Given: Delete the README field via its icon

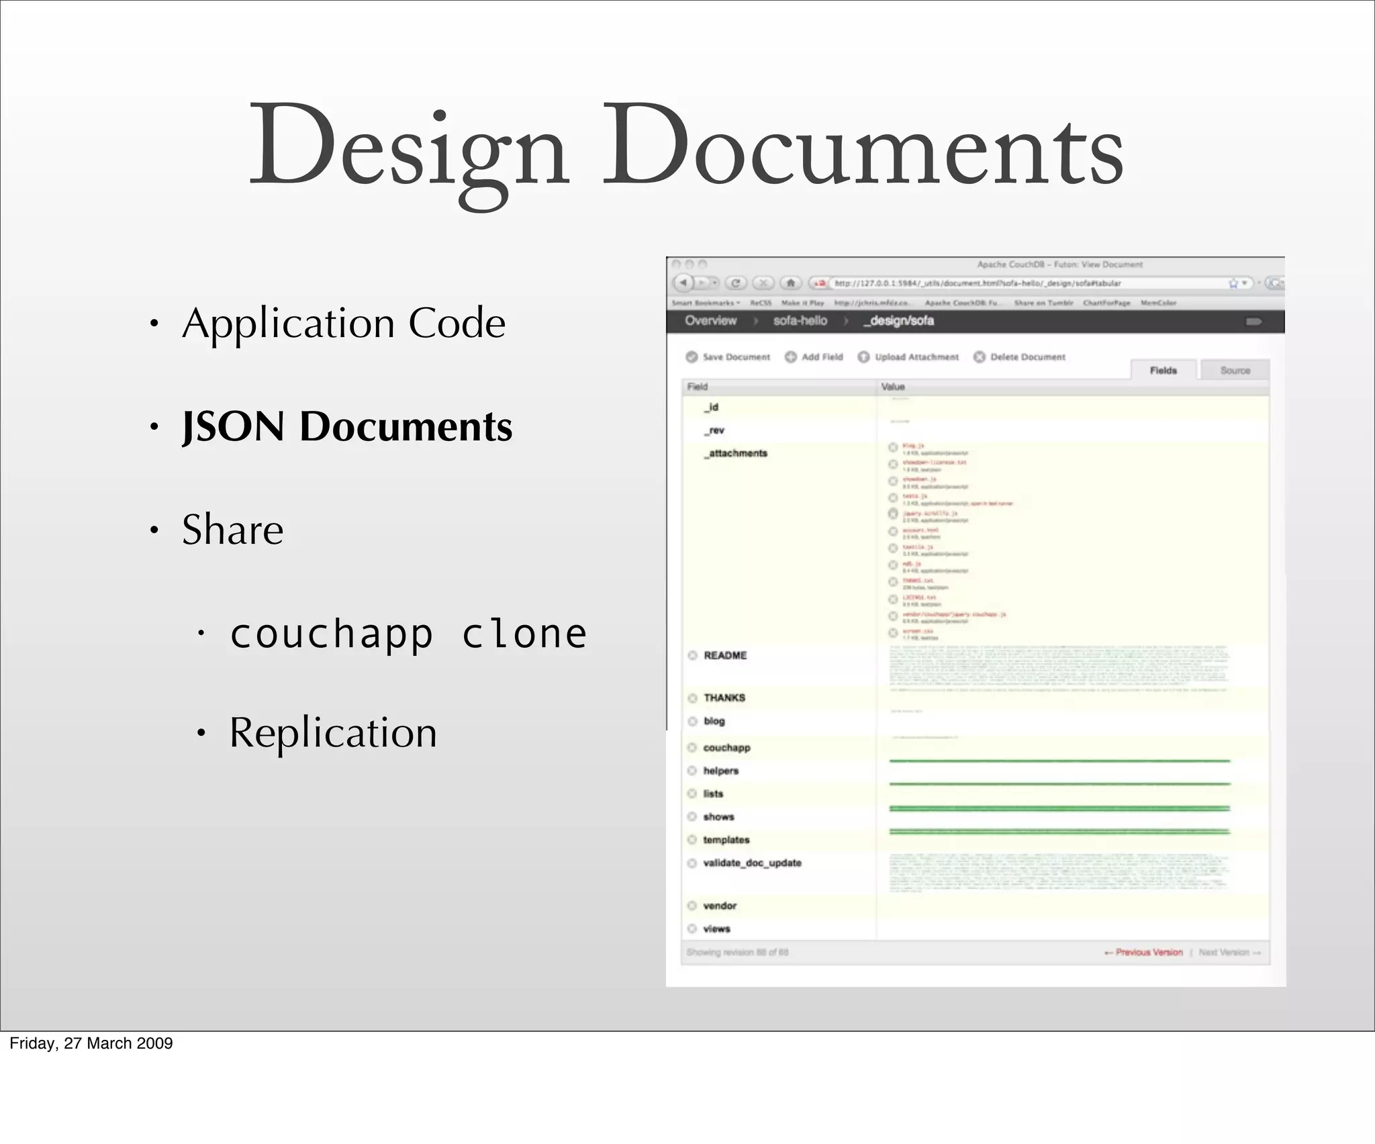Looking at the screenshot, I should (x=692, y=655).
